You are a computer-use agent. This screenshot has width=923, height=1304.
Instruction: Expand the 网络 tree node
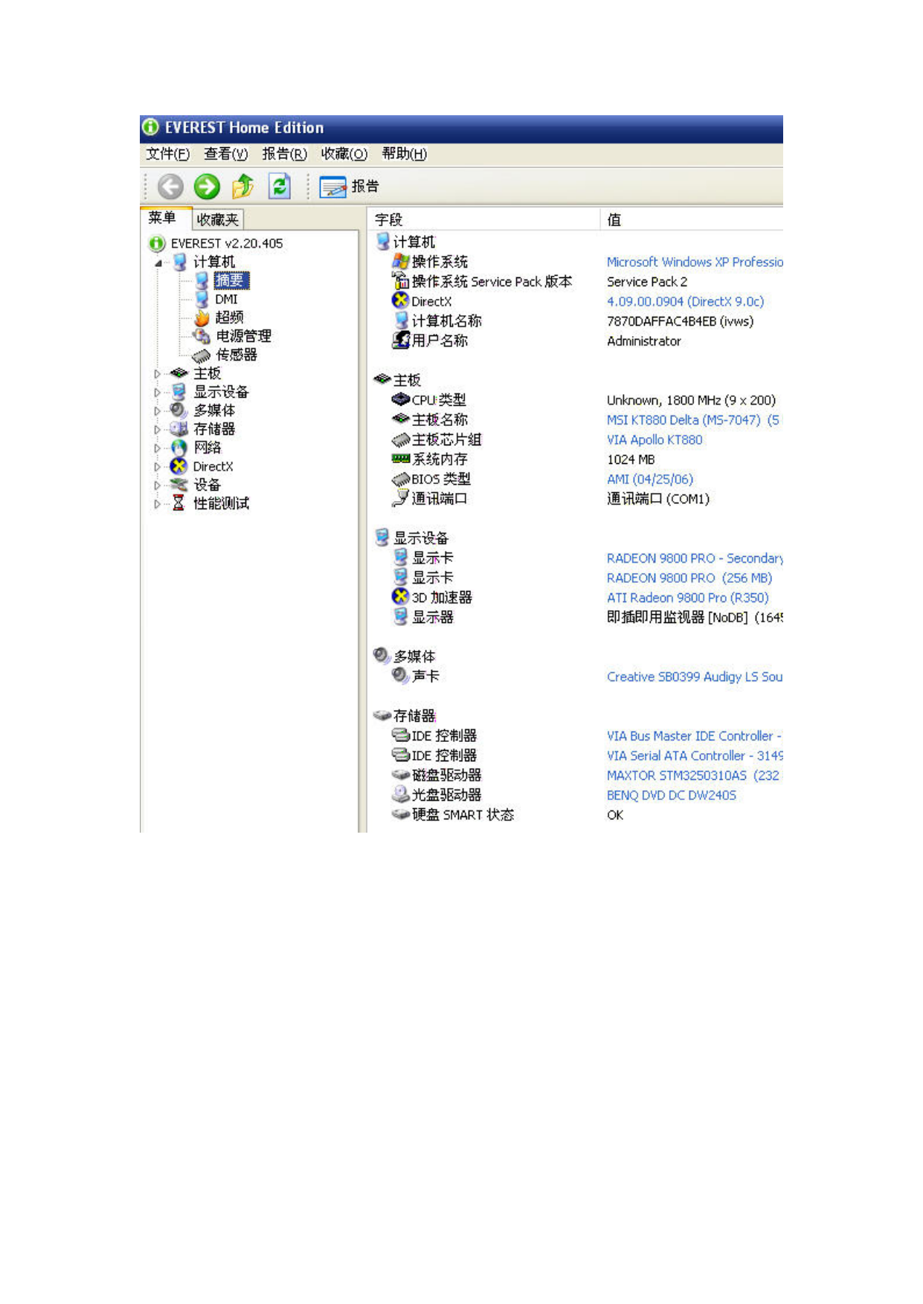(157, 448)
